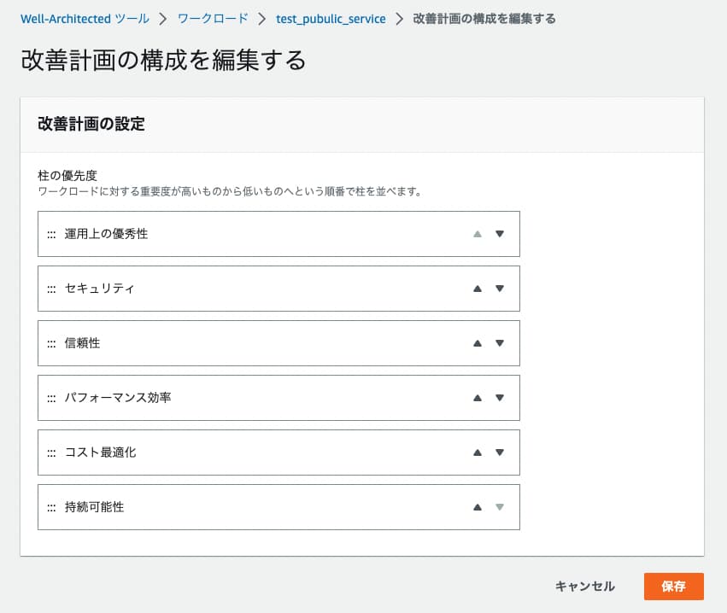Move 運用上の優秀性 up with arrow
Image resolution: width=727 pixels, height=613 pixels.
coord(477,234)
